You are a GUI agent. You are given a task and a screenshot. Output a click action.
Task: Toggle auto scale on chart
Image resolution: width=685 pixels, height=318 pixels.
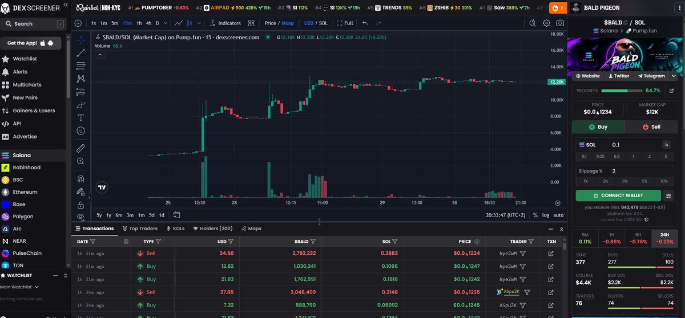[x=558, y=215]
